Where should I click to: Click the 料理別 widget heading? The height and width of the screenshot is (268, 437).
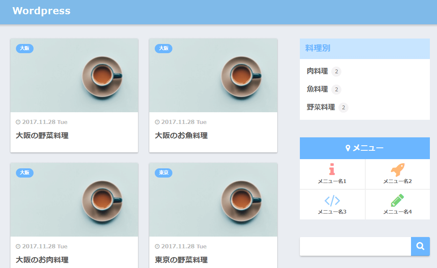coord(318,48)
